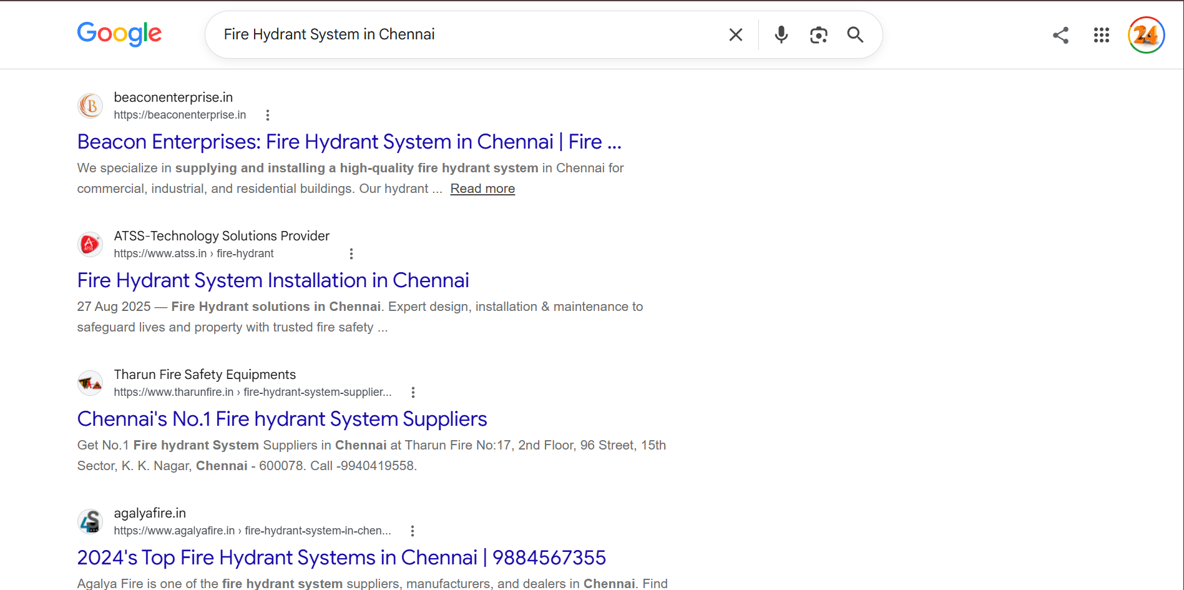Click the ATSS result favicon

click(91, 244)
